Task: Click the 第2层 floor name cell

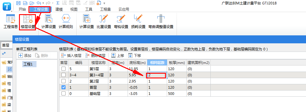Action: pyautogui.click(x=98, y=81)
